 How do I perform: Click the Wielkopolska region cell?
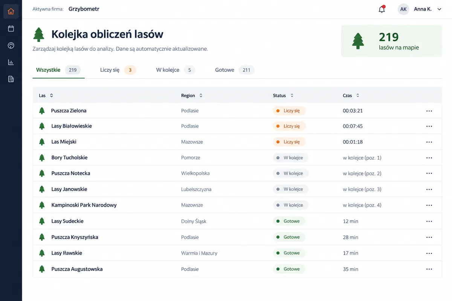[x=195, y=173]
